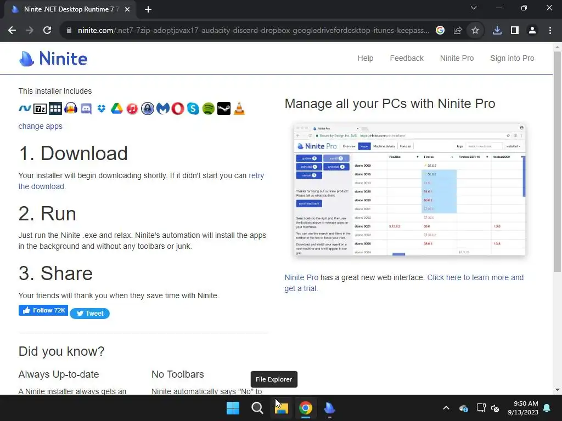Click the Malwarebytes app icon
Screen dimensions: 562x421
tap(162, 108)
